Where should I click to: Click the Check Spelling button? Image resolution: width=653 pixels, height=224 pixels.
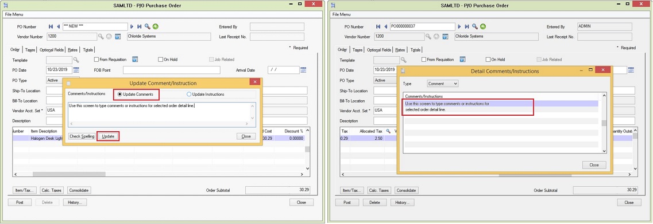(82, 136)
